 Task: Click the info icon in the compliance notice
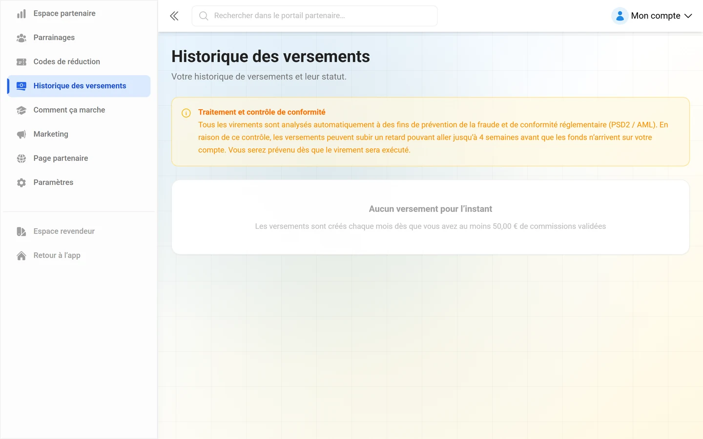pyautogui.click(x=186, y=113)
